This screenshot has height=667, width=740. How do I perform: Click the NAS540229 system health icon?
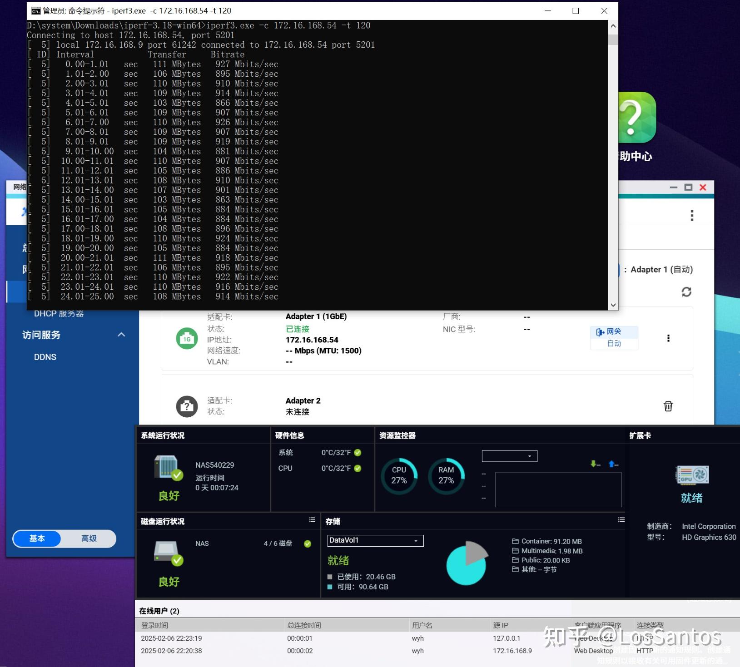click(169, 468)
